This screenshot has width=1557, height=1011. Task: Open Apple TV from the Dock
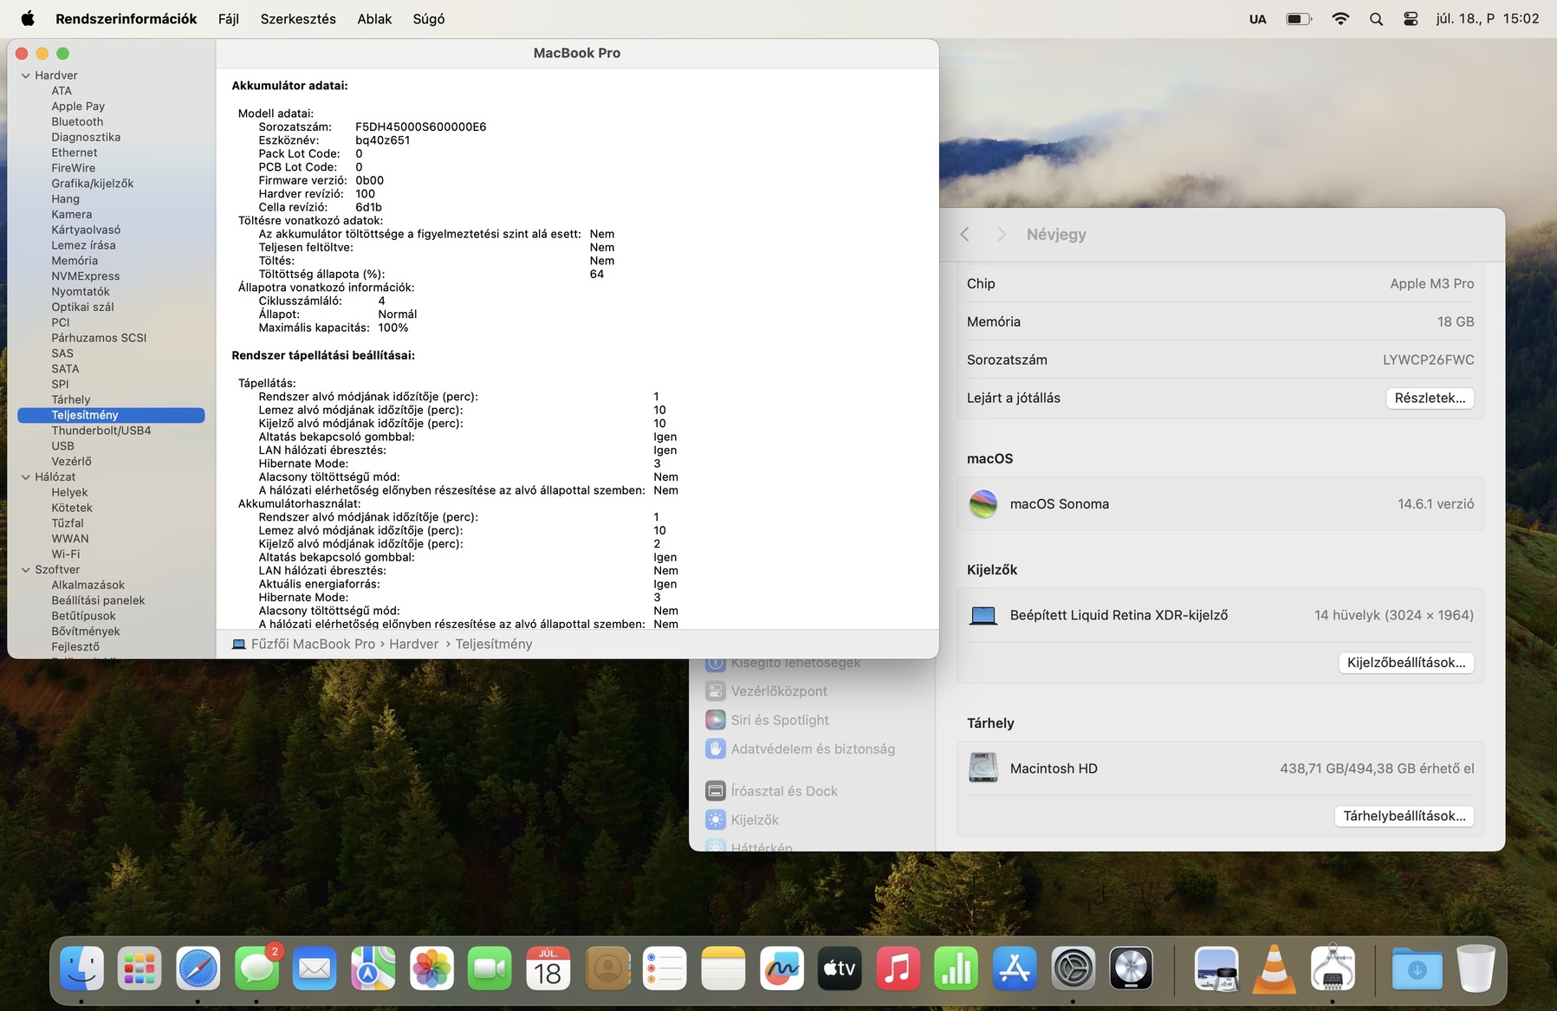840,968
